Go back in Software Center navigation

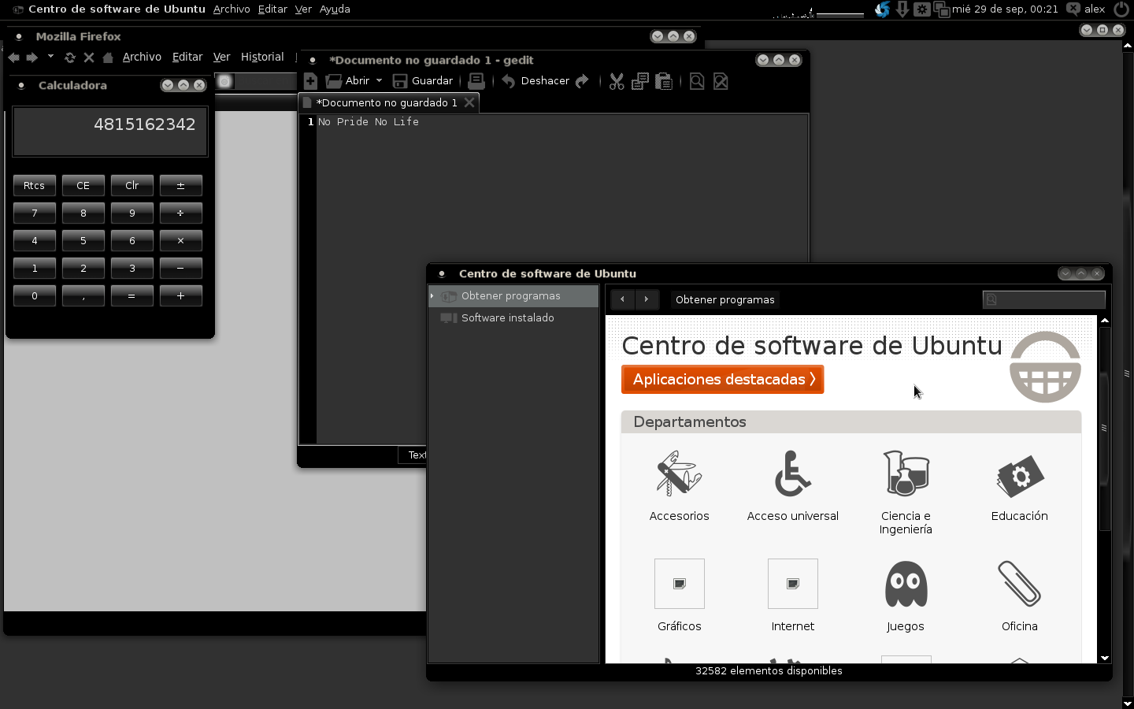[623, 299]
